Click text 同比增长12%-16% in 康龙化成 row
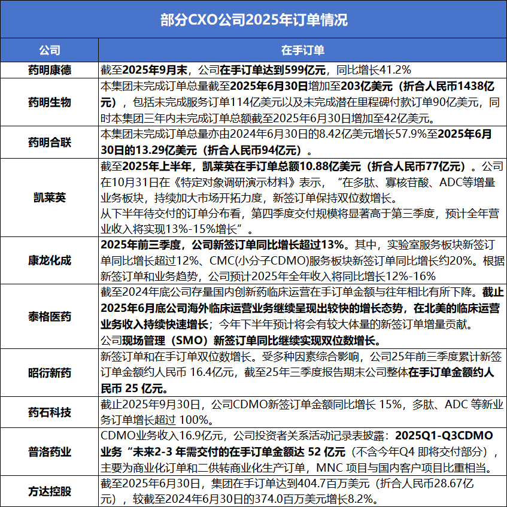Viewport: 507px width, 507px height. tap(389, 276)
